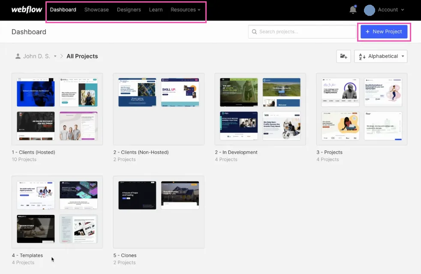The height and width of the screenshot is (274, 421).
Task: Expand the John D. S. workspace dropdown
Action: (x=55, y=57)
